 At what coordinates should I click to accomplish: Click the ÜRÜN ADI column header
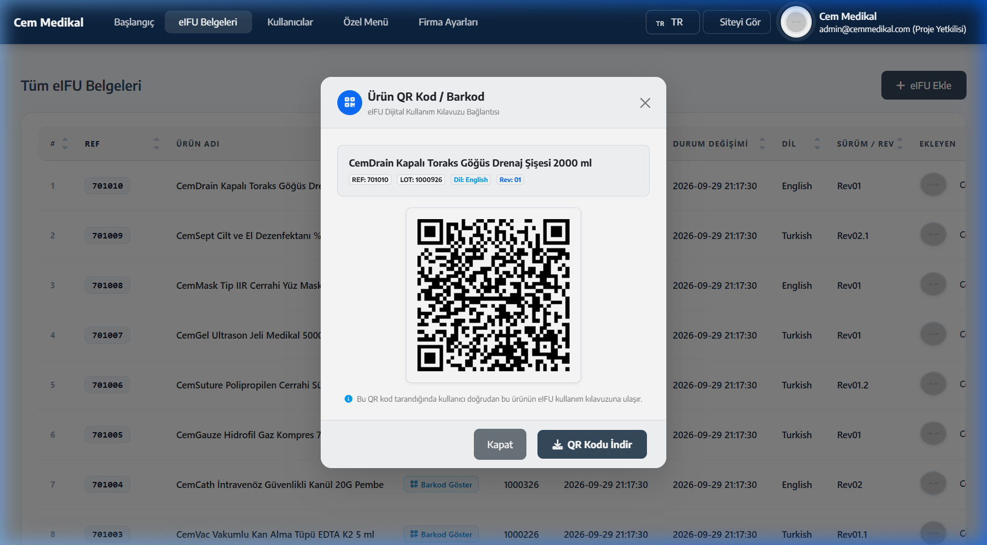(x=198, y=144)
